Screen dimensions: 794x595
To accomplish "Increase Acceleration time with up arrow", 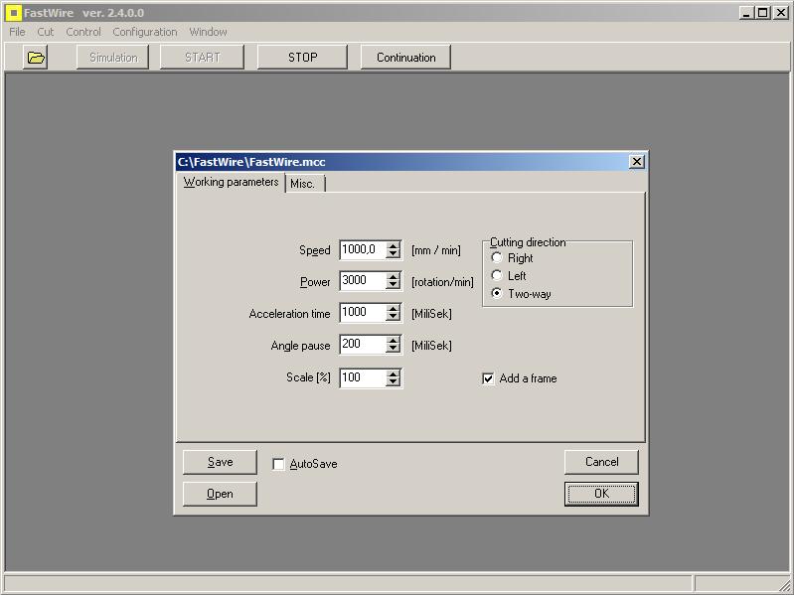I will click(394, 308).
